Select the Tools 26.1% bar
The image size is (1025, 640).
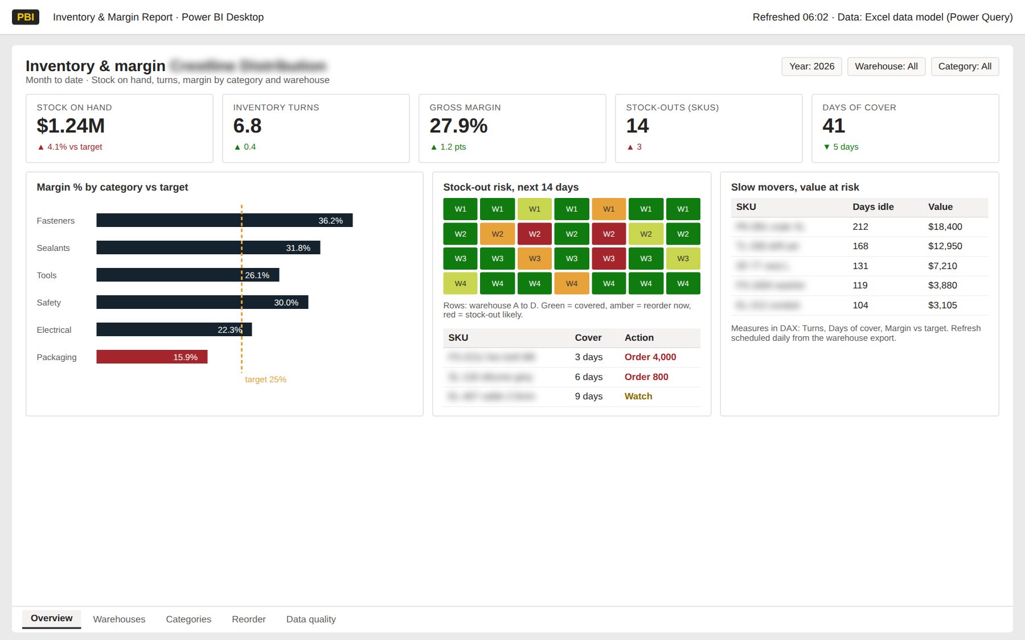pyautogui.click(x=188, y=275)
